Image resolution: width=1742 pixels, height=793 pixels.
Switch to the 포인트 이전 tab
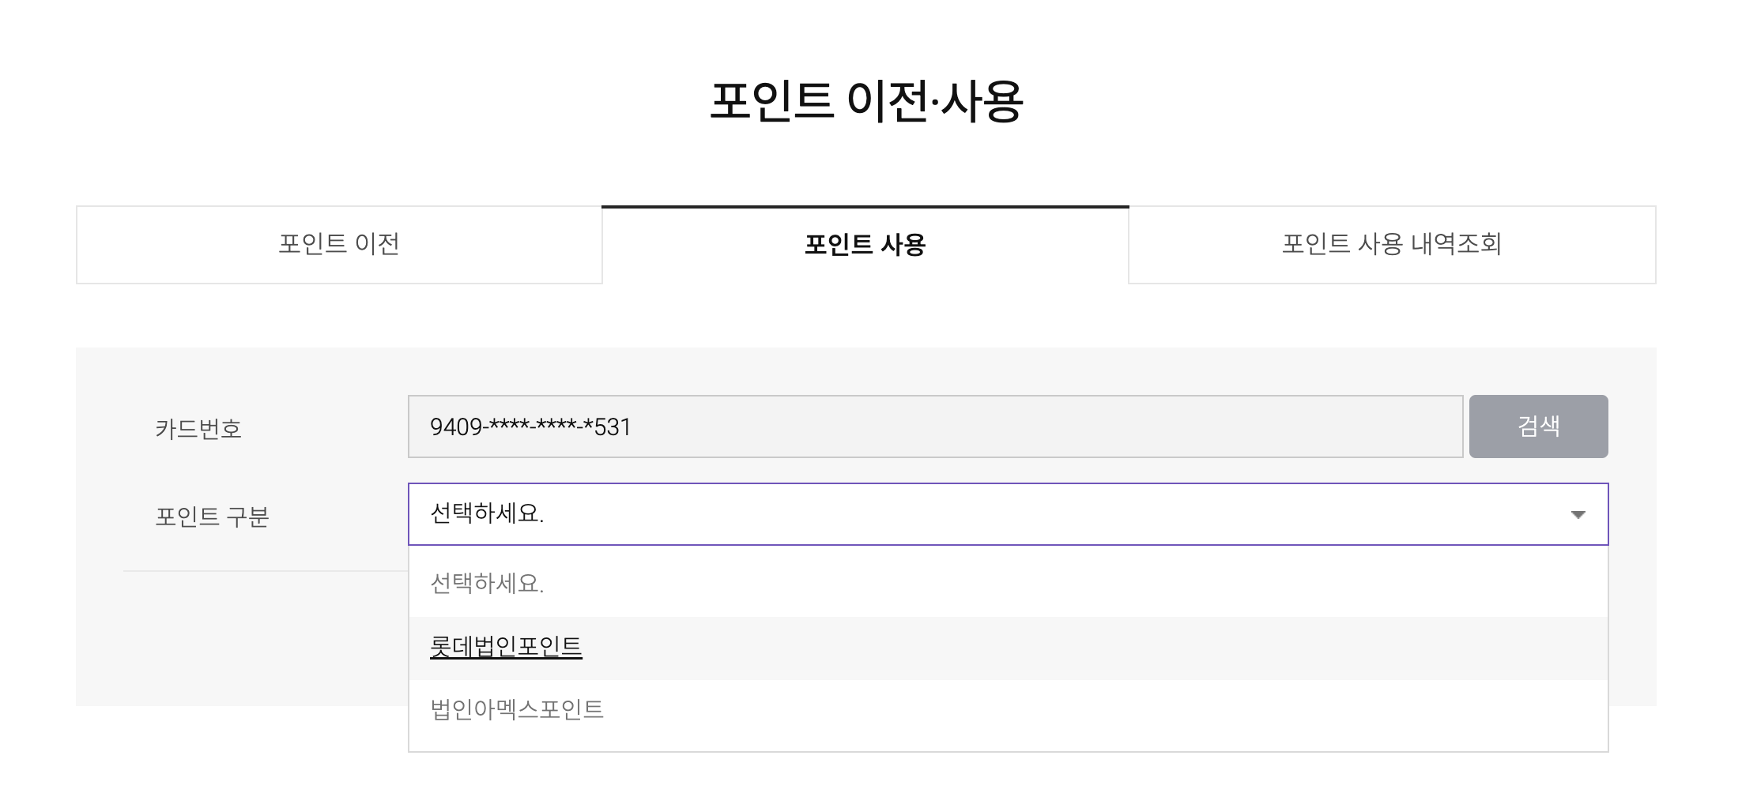[x=339, y=245]
